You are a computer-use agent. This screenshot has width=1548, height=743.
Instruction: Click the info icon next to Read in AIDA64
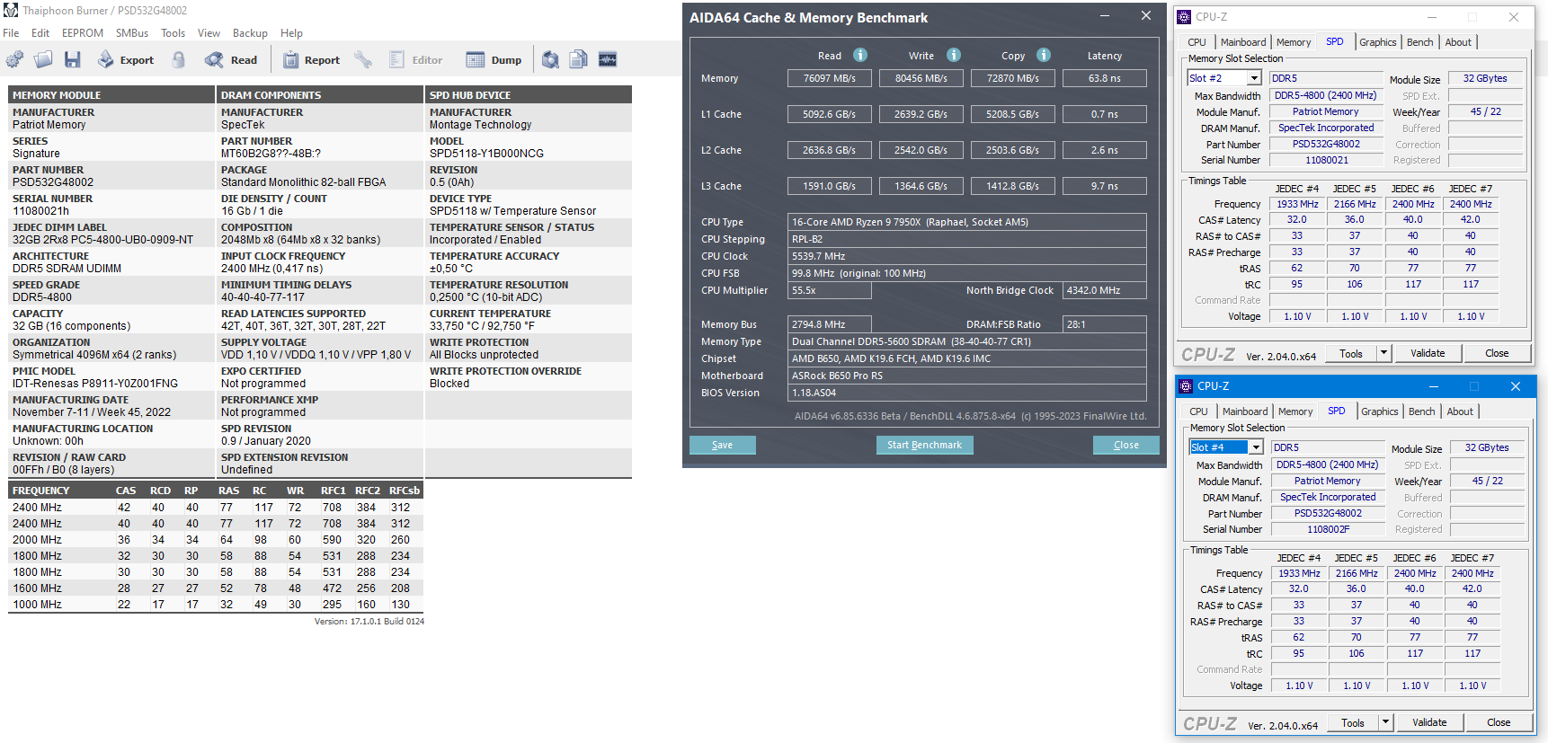point(860,55)
